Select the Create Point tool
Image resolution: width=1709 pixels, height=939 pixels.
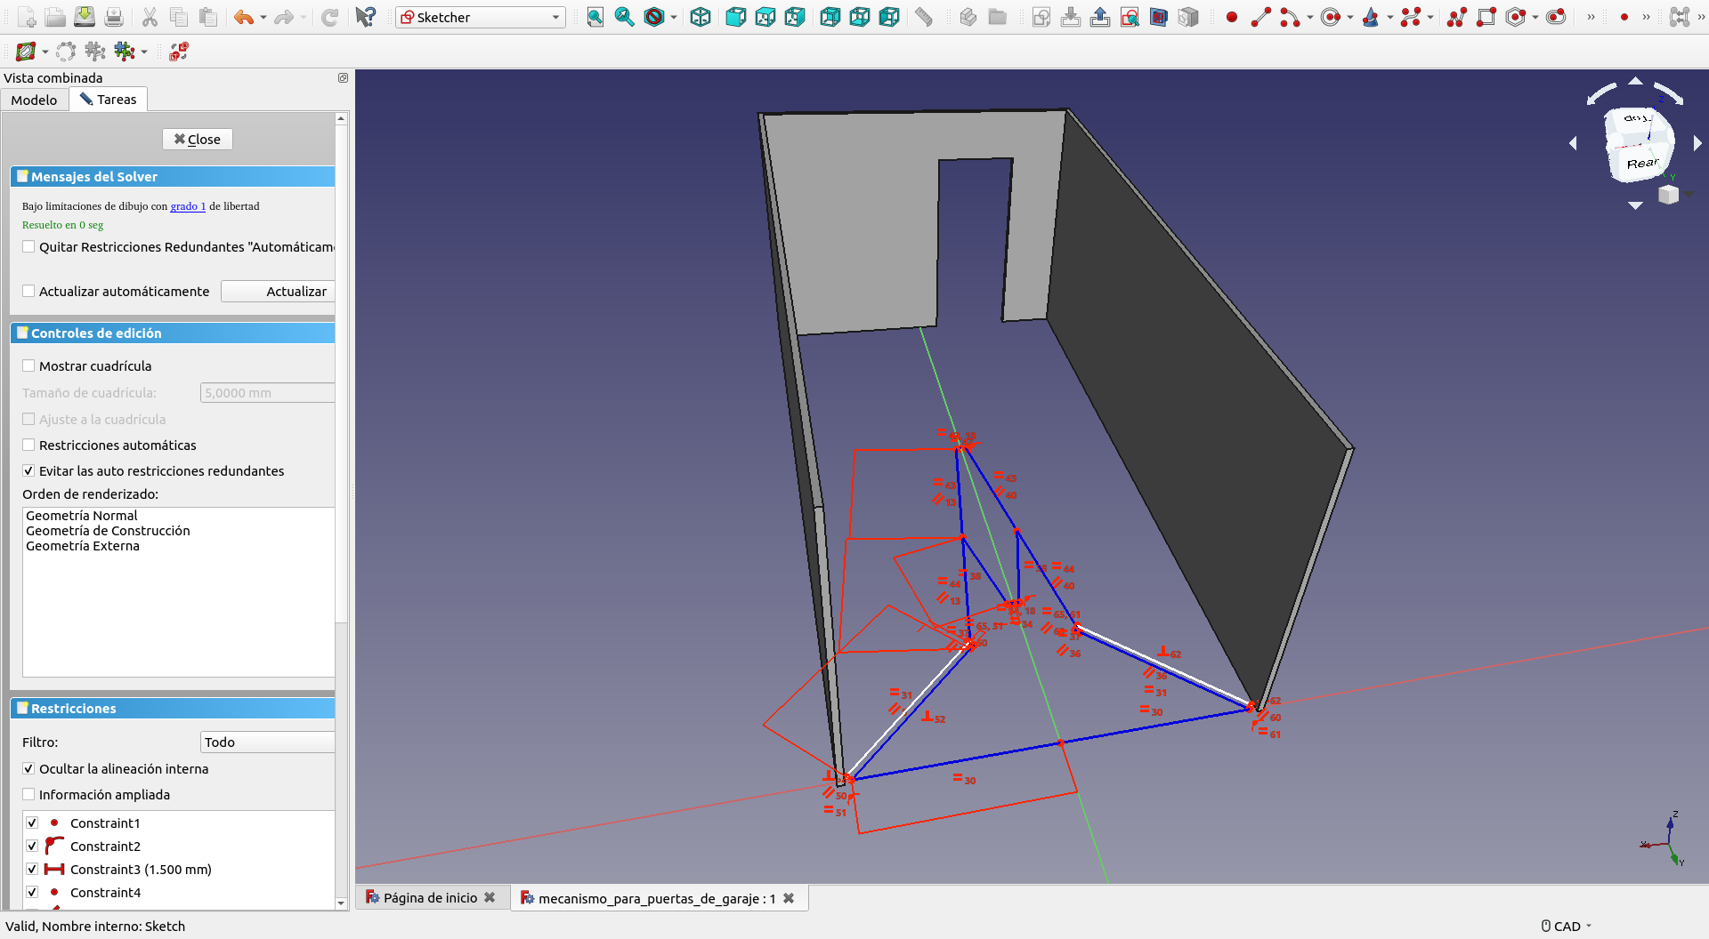pyautogui.click(x=1232, y=17)
